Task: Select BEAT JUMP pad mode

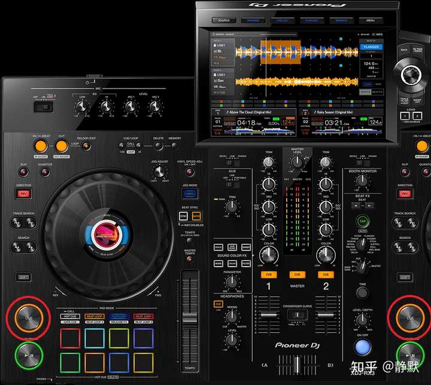Action: (143, 316)
